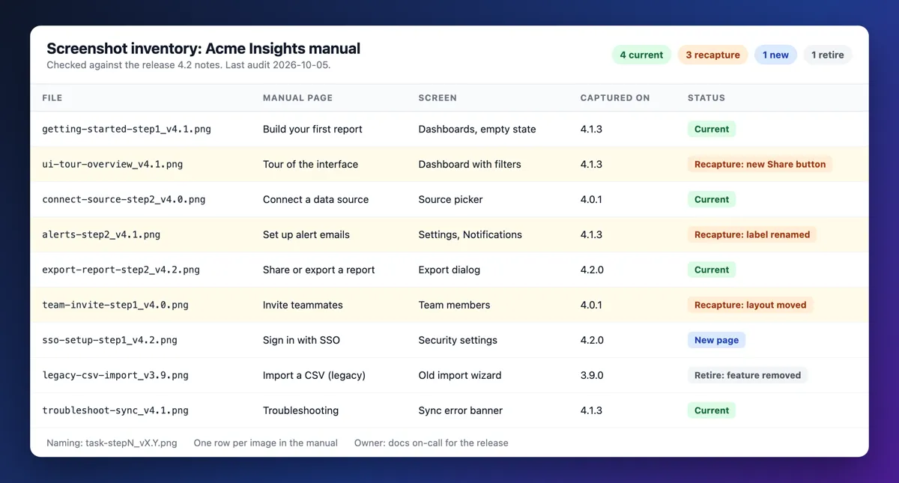Click 'Share or export a report' cell
The height and width of the screenshot is (483, 899).
pyautogui.click(x=318, y=270)
